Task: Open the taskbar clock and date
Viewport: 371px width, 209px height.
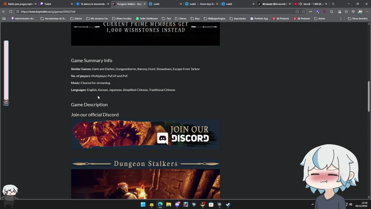Action: 362,204
